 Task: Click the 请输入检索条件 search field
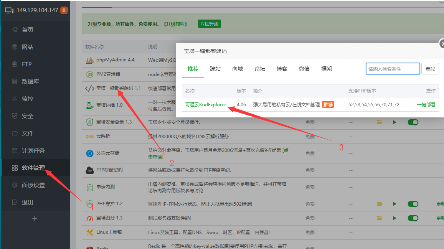(x=393, y=69)
